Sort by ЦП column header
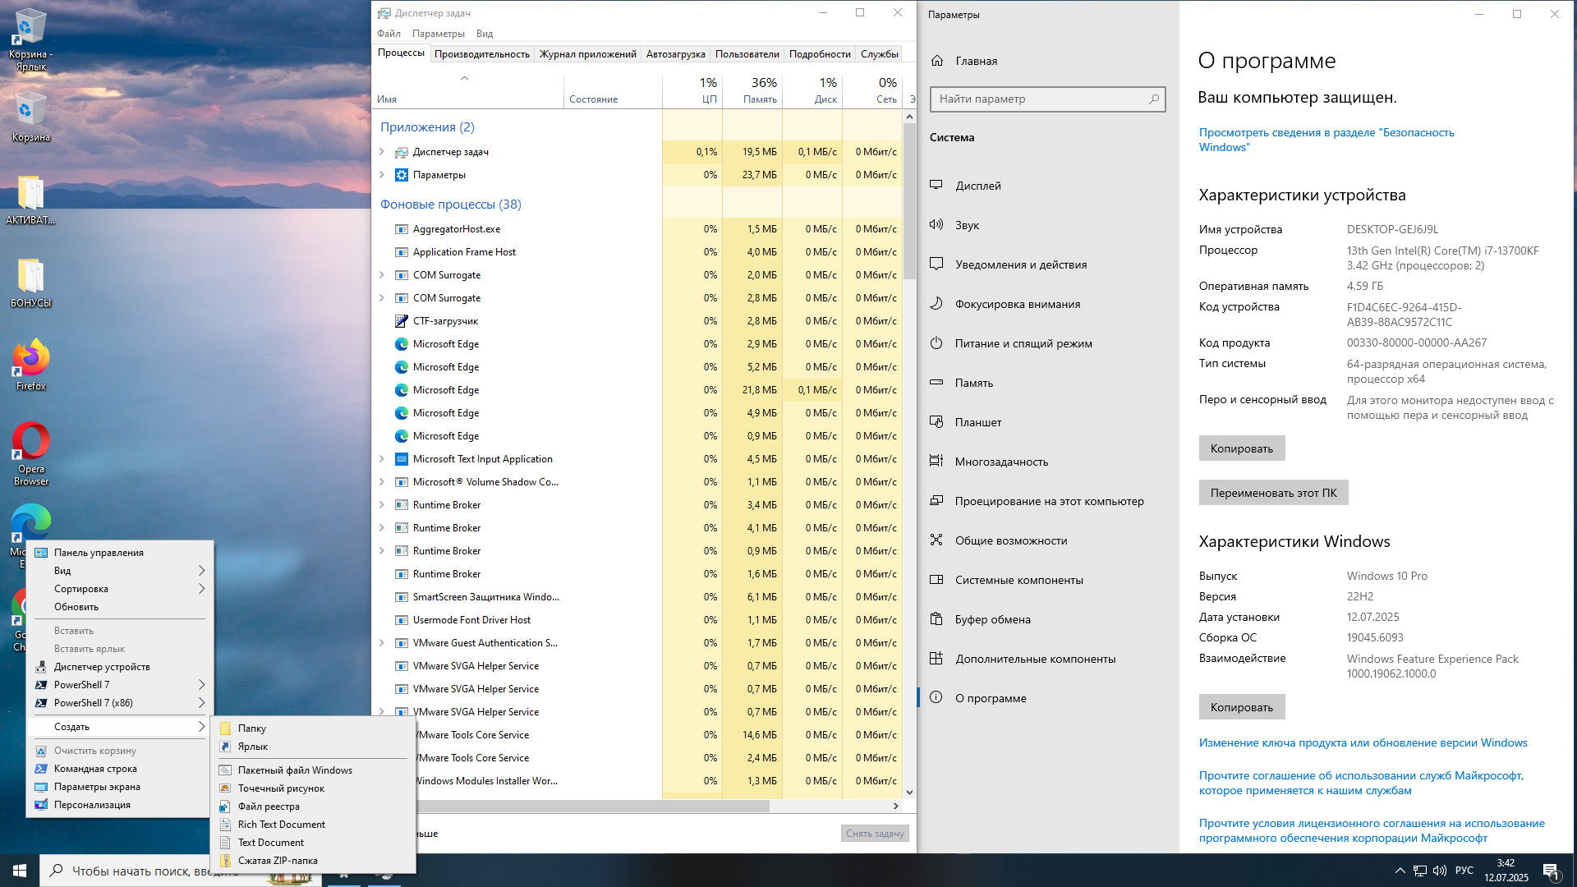This screenshot has height=887, width=1577. (692, 90)
